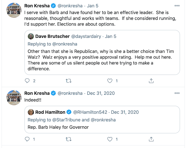Like the Jan 5 tweet about Barb
187x148 pixels.
(110, 80)
